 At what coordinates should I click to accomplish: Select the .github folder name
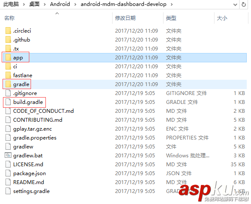point(22,39)
